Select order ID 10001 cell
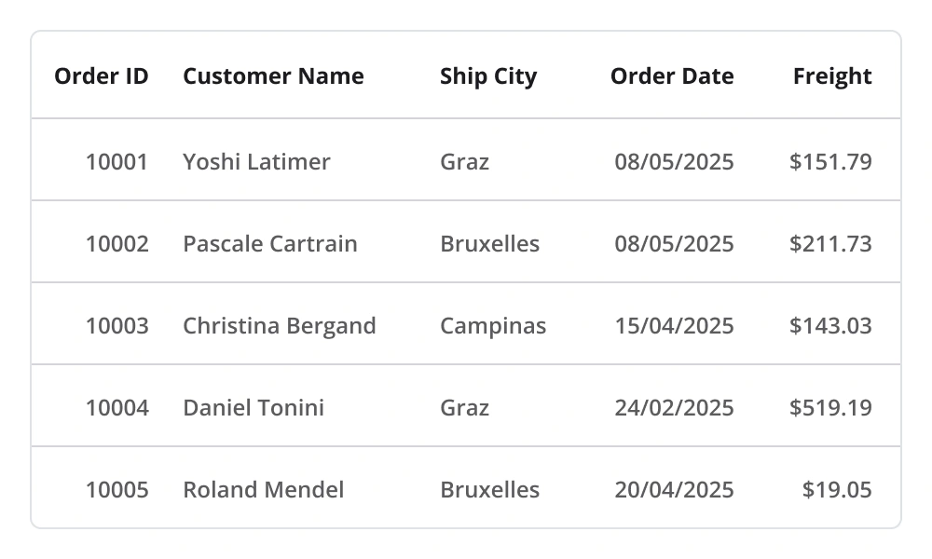The width and height of the screenshot is (932, 559). [116, 162]
